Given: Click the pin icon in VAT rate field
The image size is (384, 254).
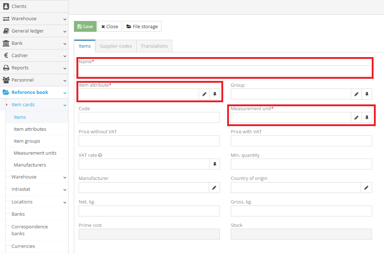Looking at the screenshot, I should click(215, 164).
